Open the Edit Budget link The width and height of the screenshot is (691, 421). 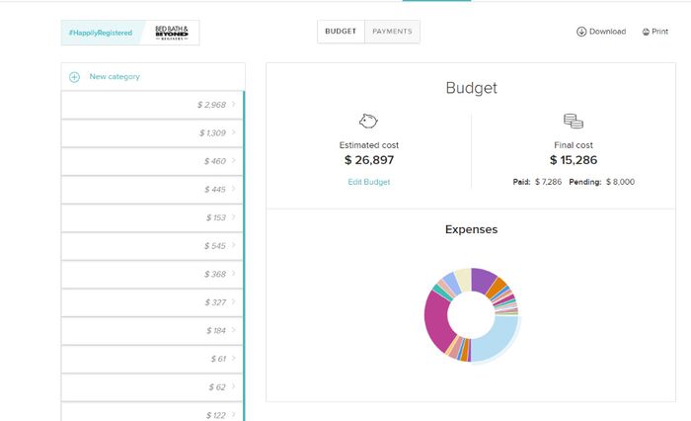(369, 182)
